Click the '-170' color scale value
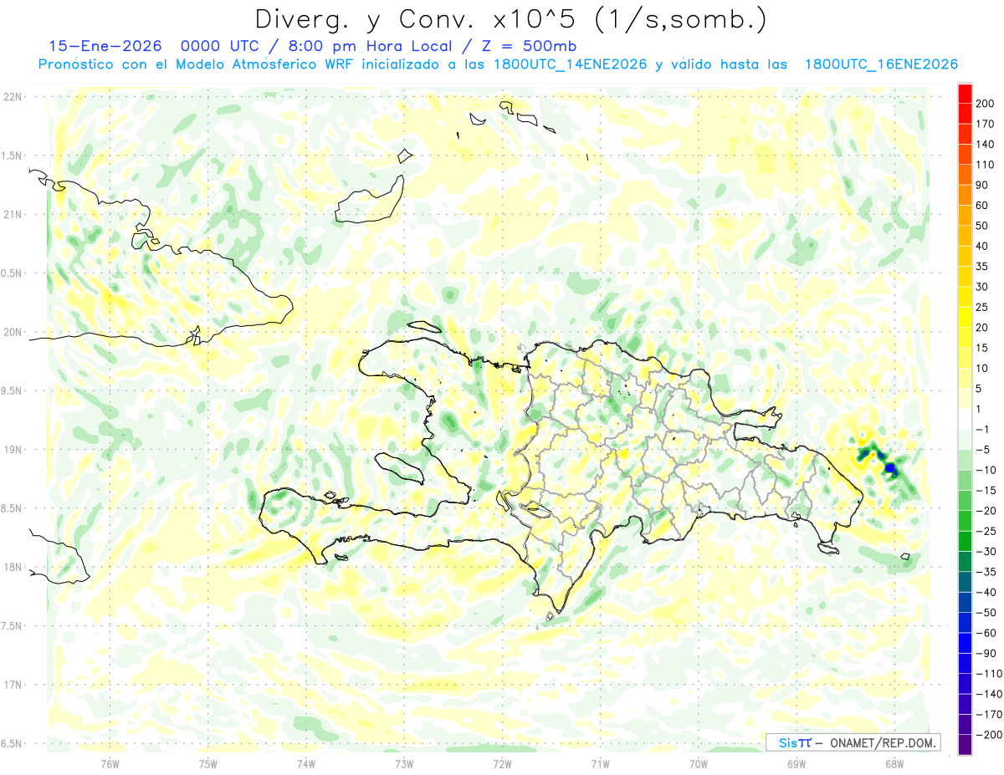 [x=989, y=714]
